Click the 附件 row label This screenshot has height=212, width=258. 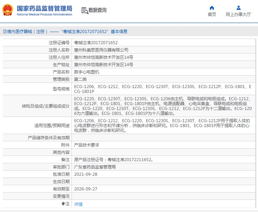point(65,145)
